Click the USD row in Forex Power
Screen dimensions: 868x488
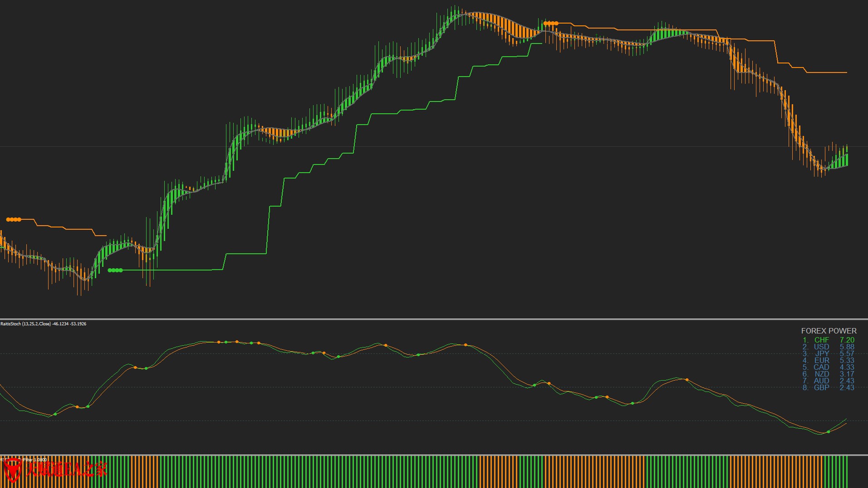click(x=821, y=347)
